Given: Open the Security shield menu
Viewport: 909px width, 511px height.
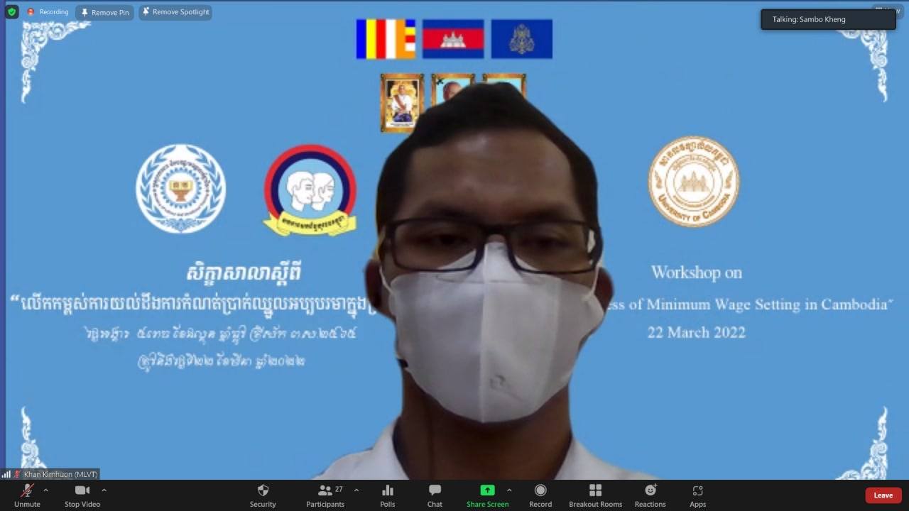Looking at the screenshot, I should (x=263, y=495).
